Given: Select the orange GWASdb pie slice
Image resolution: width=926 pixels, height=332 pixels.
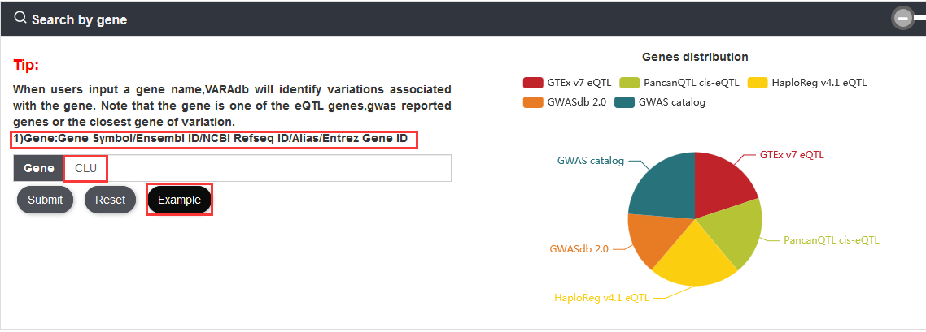Looking at the screenshot, I should tap(653, 240).
